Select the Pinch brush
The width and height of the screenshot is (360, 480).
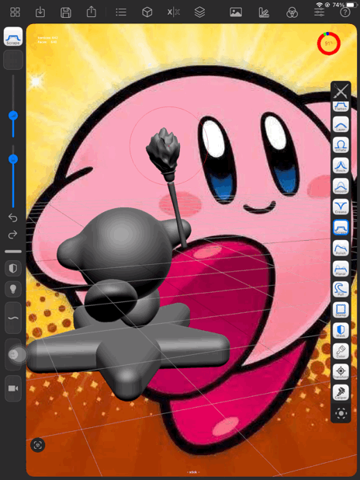coord(341,165)
